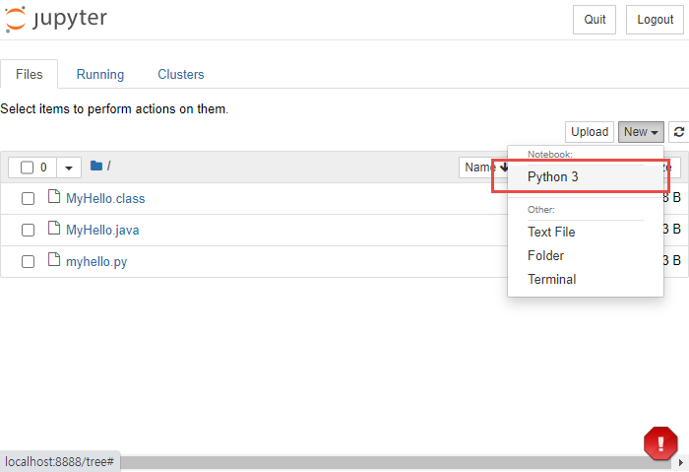Click the file icon beside myhello.py
The image size is (689, 472).
coord(54,260)
